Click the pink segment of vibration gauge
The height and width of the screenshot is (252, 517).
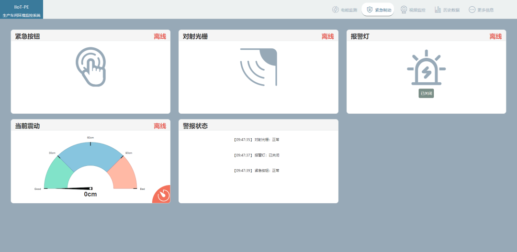pyautogui.click(x=124, y=175)
